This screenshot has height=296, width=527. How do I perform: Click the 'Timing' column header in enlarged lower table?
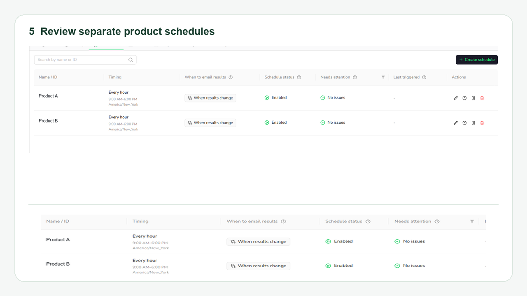pos(140,221)
